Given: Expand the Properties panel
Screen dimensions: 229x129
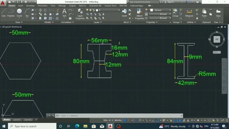Looking at the screenshot, I should 152,22.
